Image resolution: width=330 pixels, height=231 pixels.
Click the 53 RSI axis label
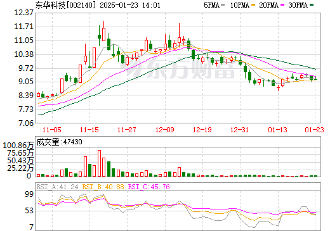pyautogui.click(x=29, y=211)
